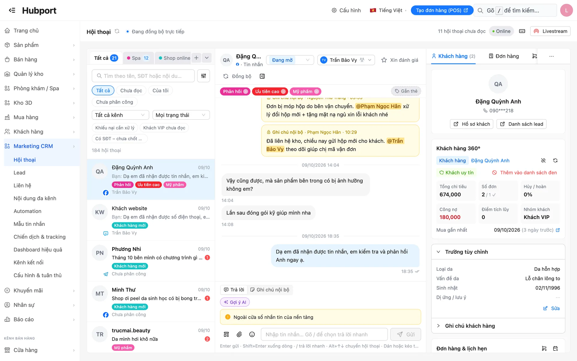Image resolution: width=577 pixels, height=361 pixels.
Task: Remove the Ưu tiên cao tag
Action: 283,91
